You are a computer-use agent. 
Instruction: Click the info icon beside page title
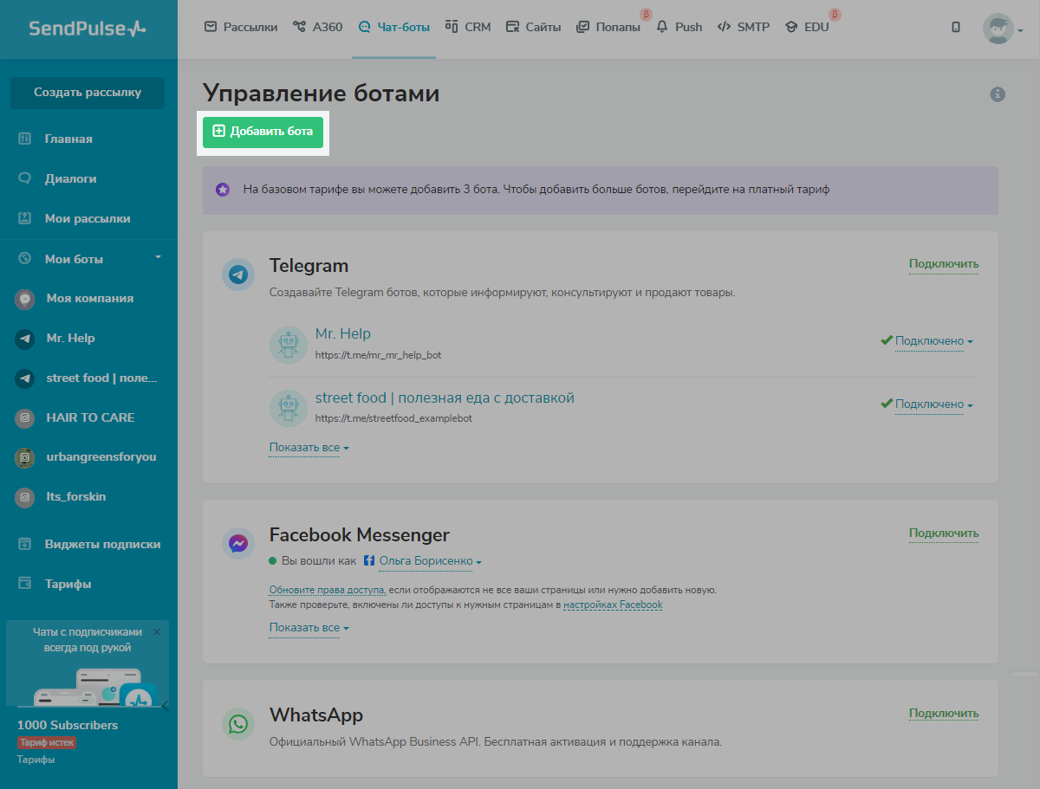click(x=998, y=94)
